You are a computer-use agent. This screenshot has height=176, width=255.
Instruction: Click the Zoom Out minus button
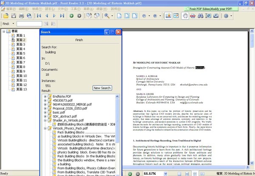(x=144, y=16)
